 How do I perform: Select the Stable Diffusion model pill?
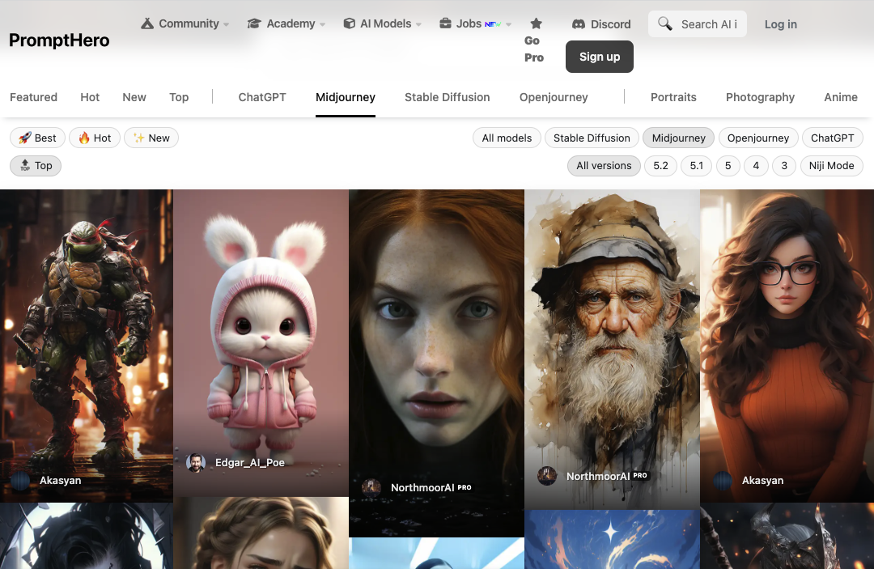(592, 138)
